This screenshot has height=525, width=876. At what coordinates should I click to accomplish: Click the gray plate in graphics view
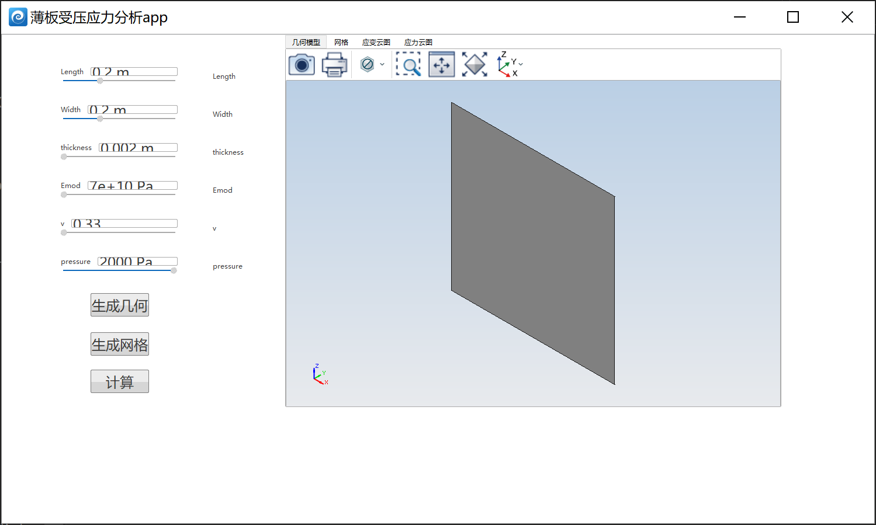click(533, 244)
